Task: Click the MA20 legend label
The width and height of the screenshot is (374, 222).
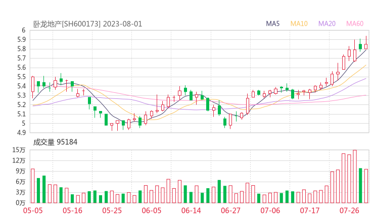Action: (x=327, y=24)
